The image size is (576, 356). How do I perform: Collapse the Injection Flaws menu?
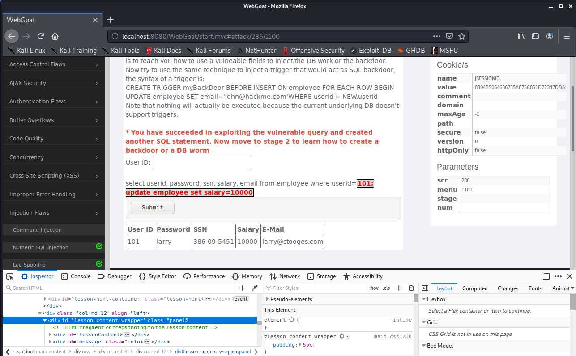pyautogui.click(x=53, y=213)
